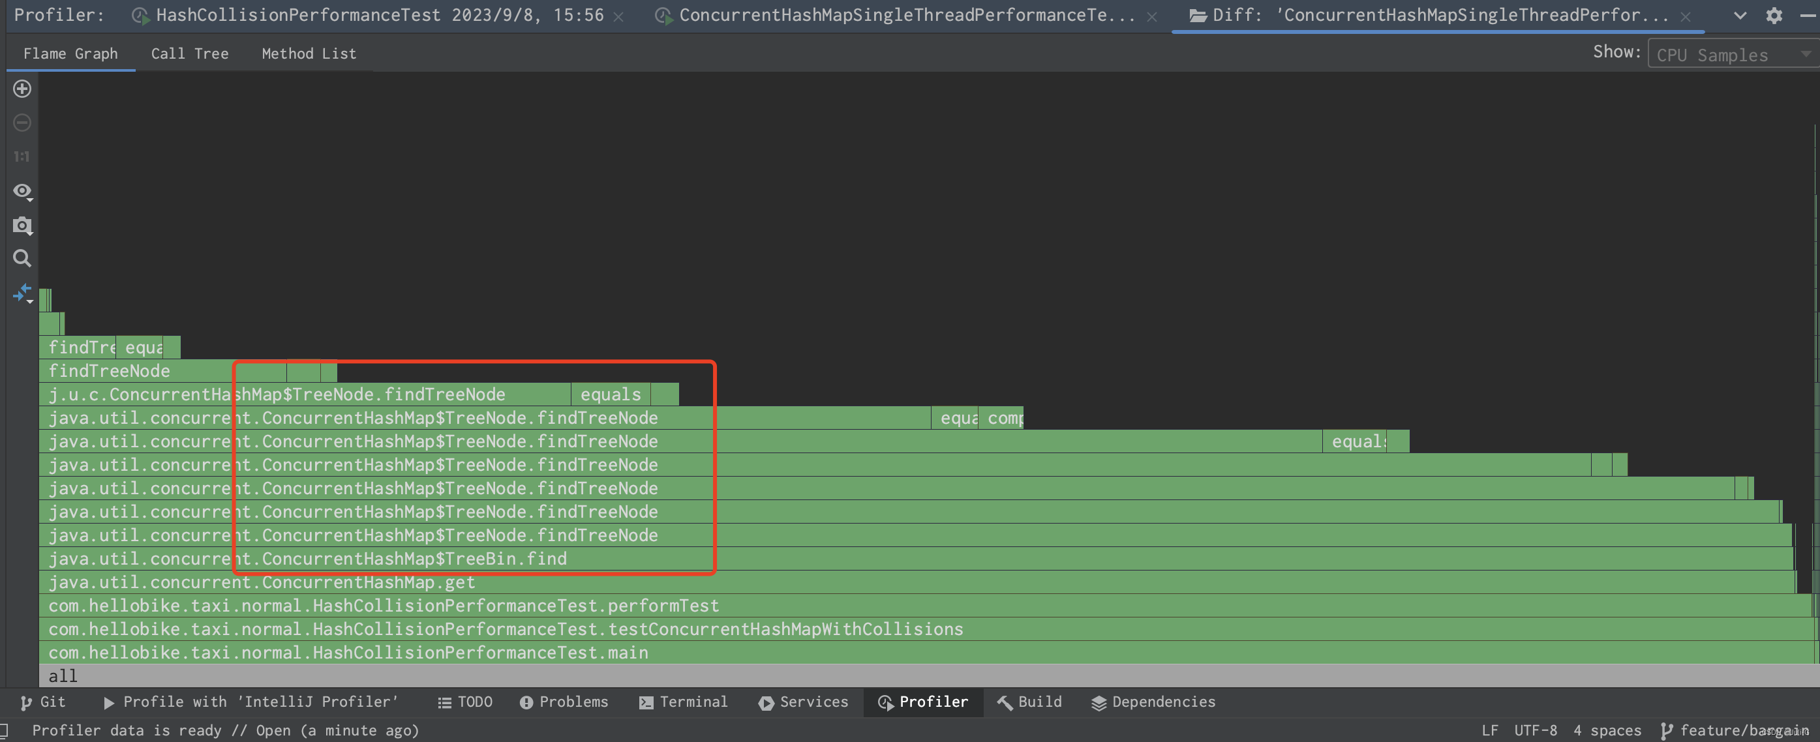Select the HashCollisionPerformanceTest.main frame
Image resolution: width=1820 pixels, height=742 pixels.
pyautogui.click(x=926, y=652)
